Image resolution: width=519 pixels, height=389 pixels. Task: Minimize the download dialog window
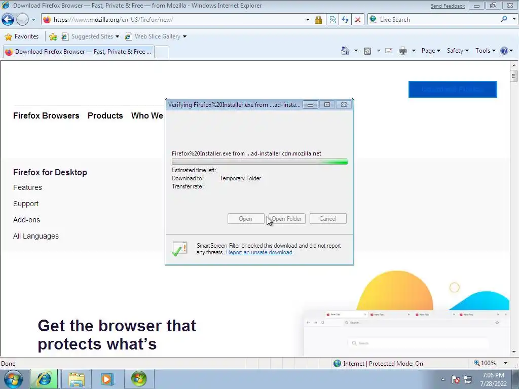pos(310,105)
